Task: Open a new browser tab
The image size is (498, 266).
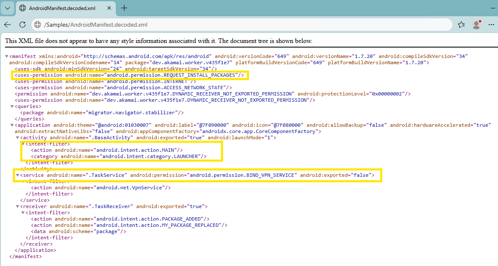Action: (124, 8)
